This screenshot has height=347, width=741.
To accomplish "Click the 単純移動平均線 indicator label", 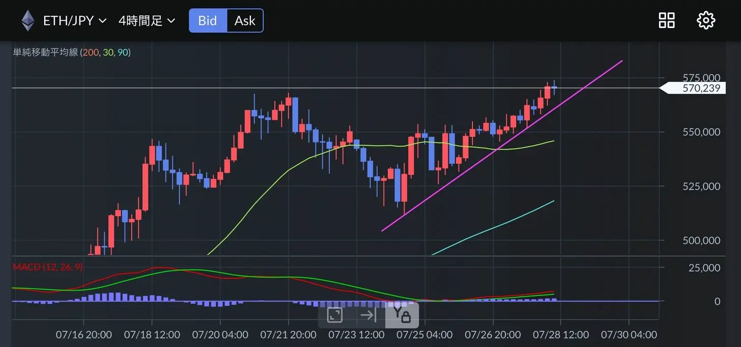I will pyautogui.click(x=72, y=52).
